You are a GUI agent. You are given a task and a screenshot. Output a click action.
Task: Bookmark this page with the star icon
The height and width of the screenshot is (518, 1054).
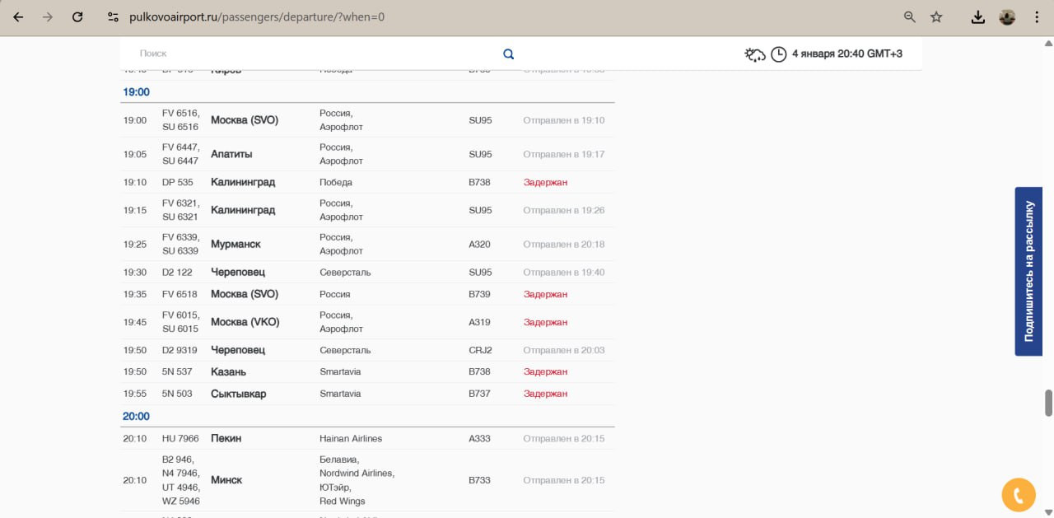[x=936, y=16]
